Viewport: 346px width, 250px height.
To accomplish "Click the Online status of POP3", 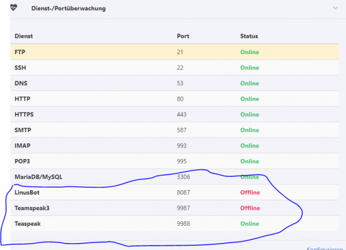I will [x=250, y=161].
